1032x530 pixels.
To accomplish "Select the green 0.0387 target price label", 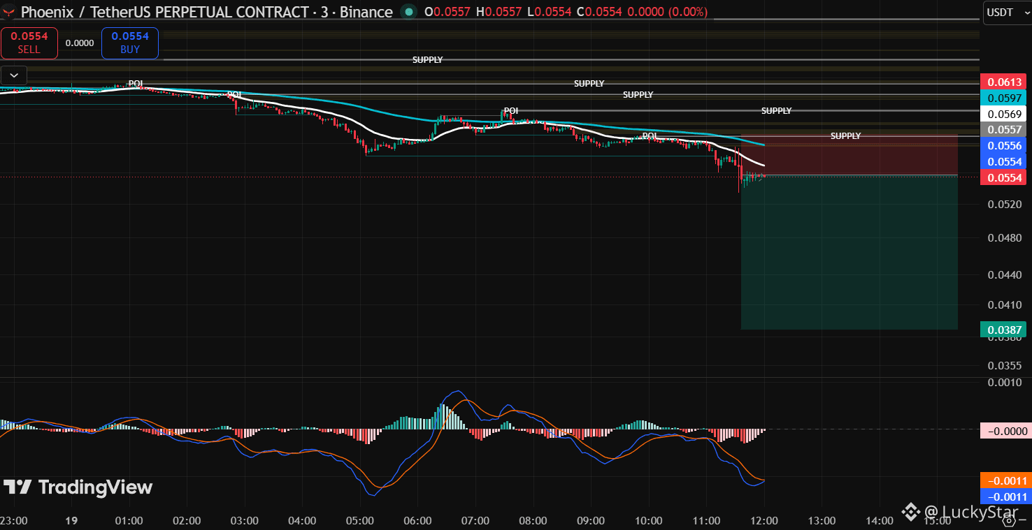I will pos(1005,328).
